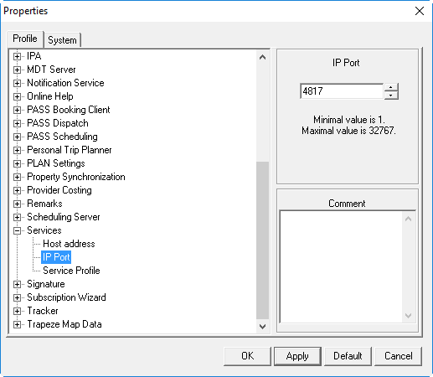The image size is (433, 377).
Task: Select the PASS Dispatch label
Action: tap(58, 123)
